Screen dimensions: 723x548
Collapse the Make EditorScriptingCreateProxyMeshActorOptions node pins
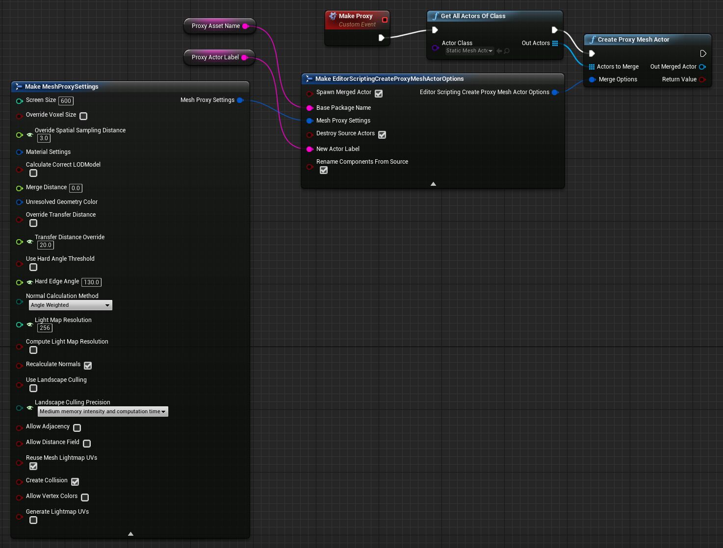pos(433,184)
